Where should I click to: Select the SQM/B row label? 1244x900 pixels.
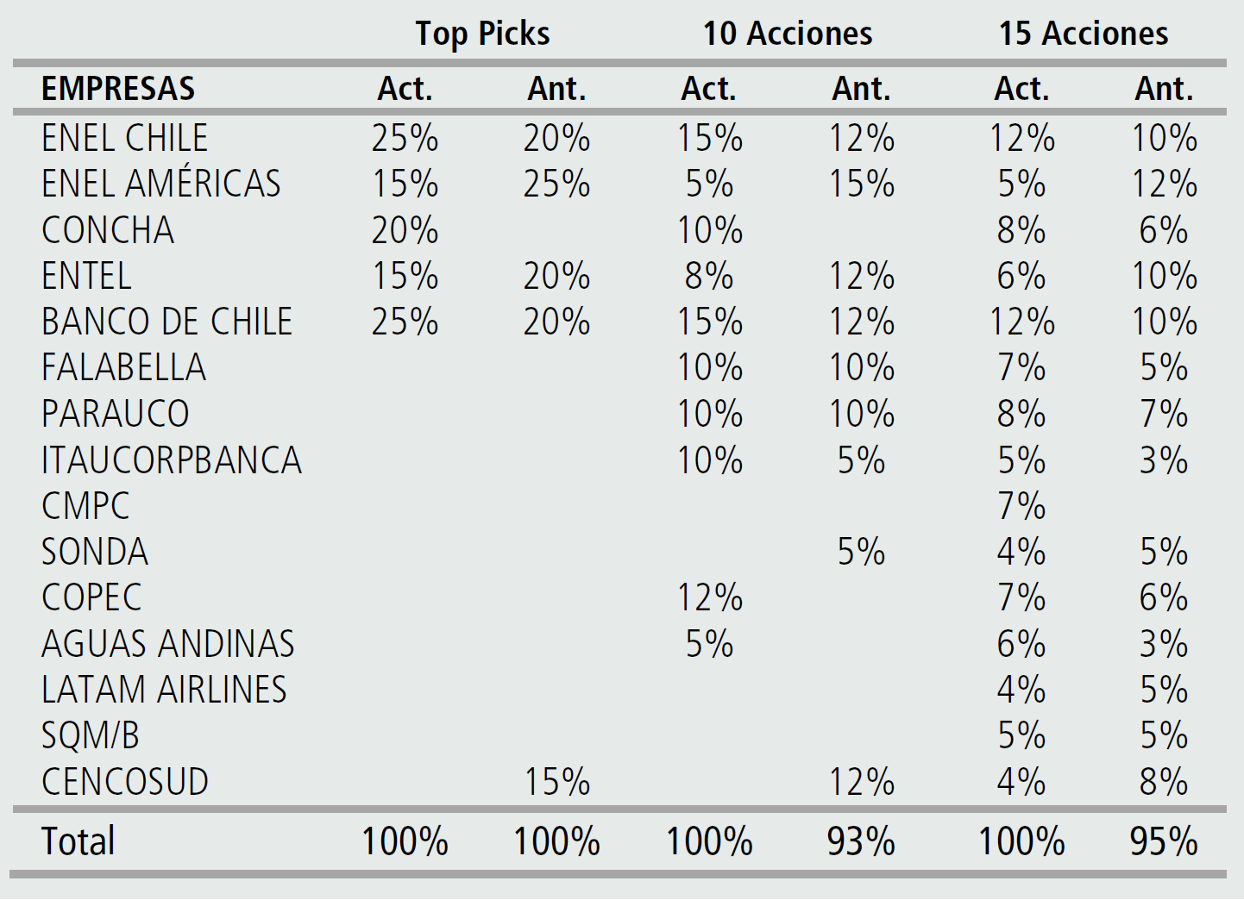click(91, 735)
